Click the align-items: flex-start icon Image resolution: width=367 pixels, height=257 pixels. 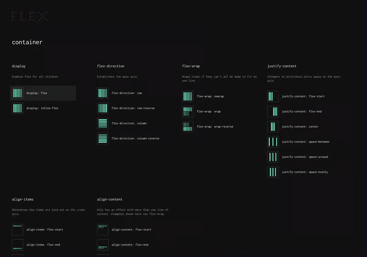17,229
